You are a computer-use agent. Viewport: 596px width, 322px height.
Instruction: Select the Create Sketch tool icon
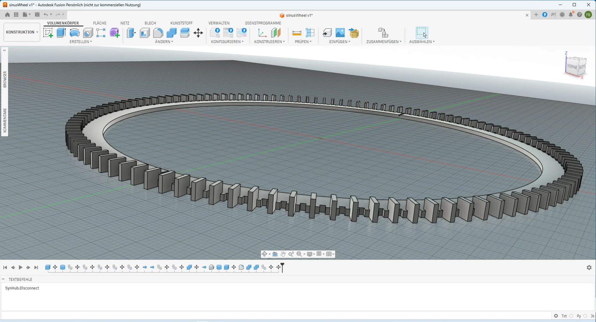(48, 33)
